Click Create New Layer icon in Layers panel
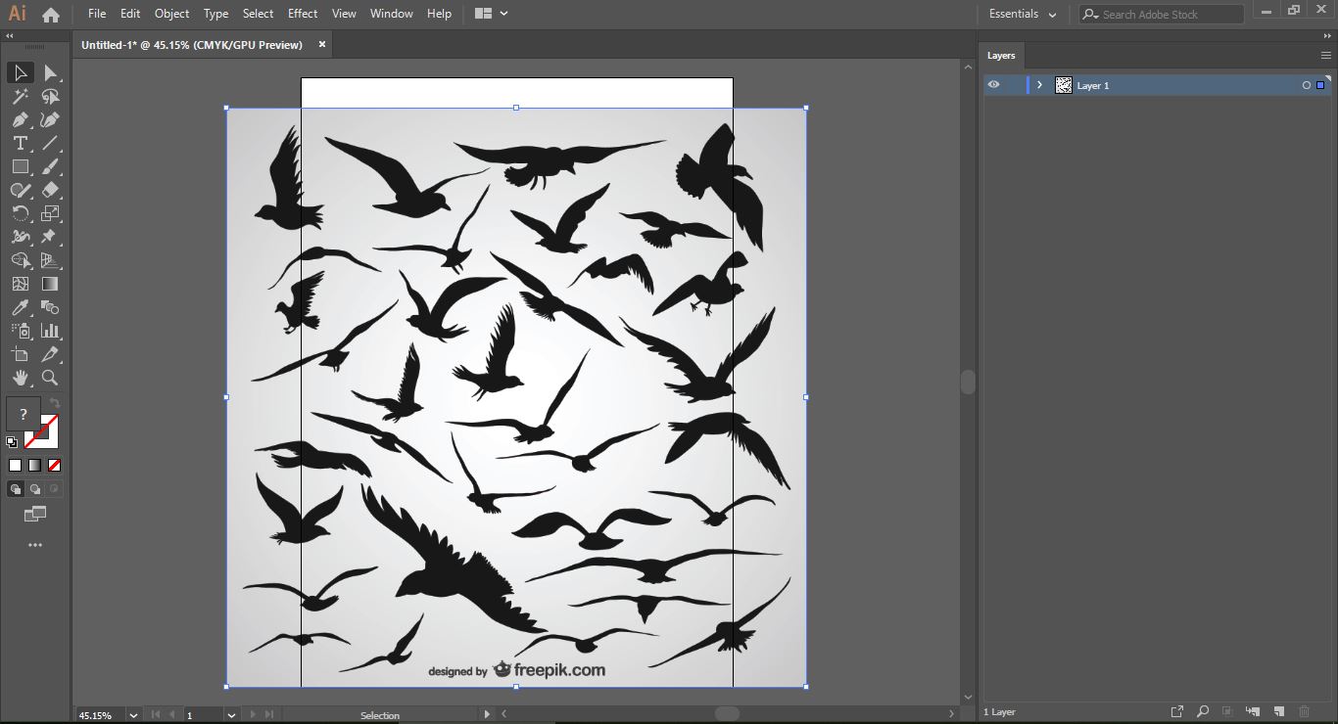Image resolution: width=1338 pixels, height=724 pixels. (1279, 711)
